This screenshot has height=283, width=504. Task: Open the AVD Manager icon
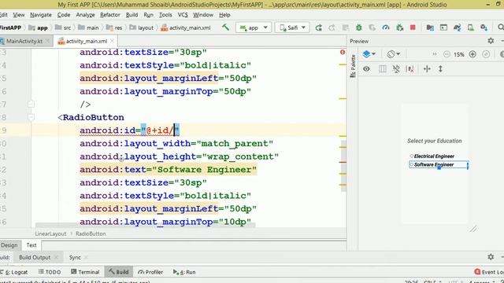click(471, 28)
